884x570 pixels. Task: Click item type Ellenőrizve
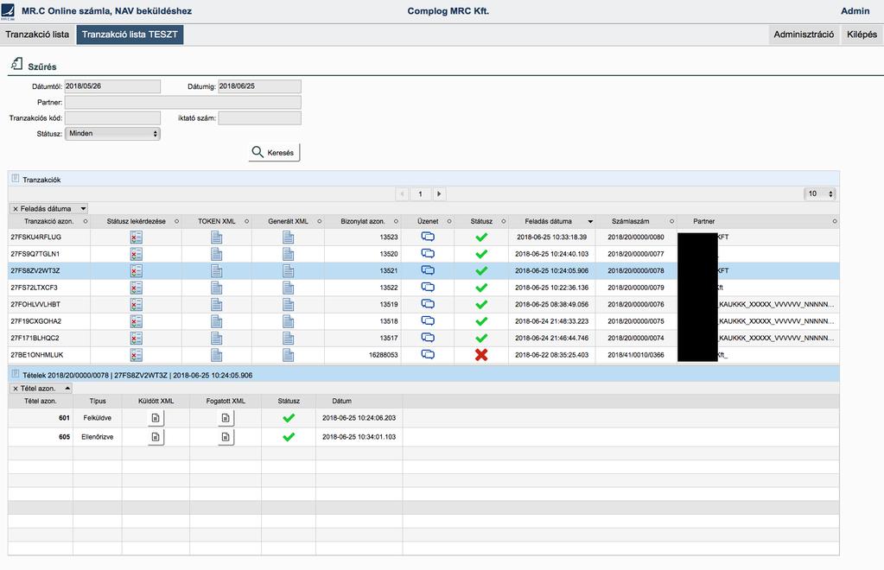97,437
